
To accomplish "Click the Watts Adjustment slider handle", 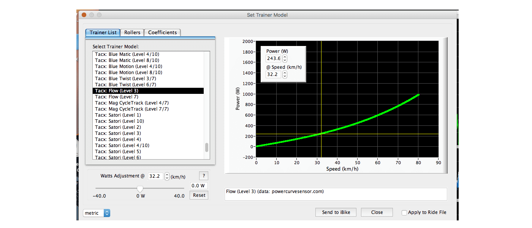I will pos(140,189).
